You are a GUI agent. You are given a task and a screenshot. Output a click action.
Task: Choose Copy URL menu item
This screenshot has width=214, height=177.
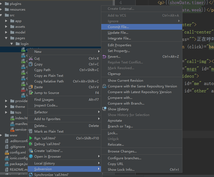(142, 164)
